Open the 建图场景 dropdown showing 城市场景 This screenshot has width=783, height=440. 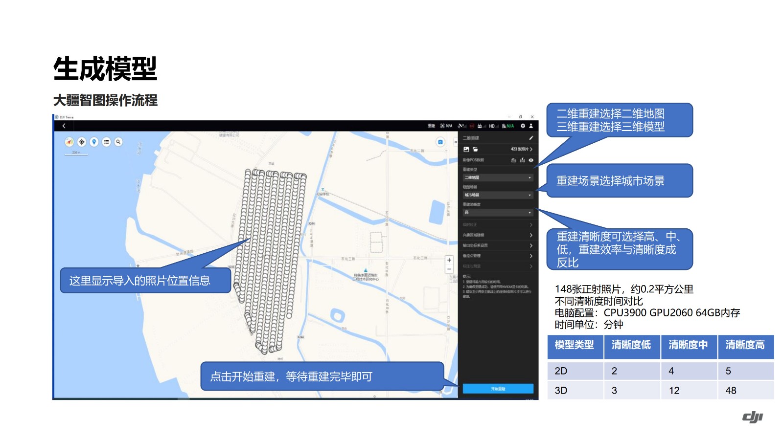point(498,195)
